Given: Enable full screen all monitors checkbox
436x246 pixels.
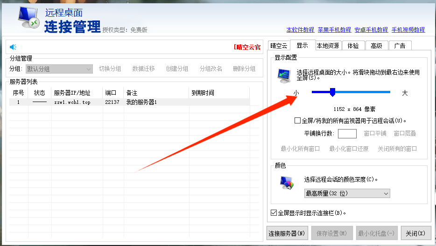Looking at the screenshot, I should 297,121.
